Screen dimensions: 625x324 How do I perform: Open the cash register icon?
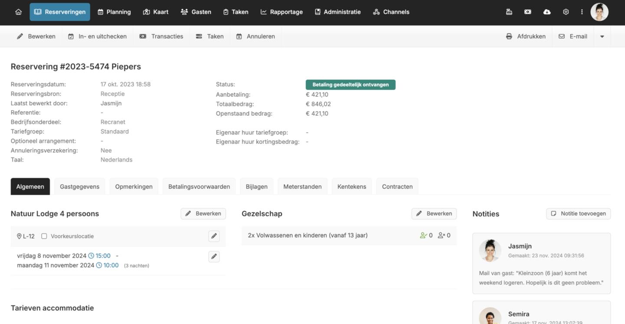pos(509,12)
